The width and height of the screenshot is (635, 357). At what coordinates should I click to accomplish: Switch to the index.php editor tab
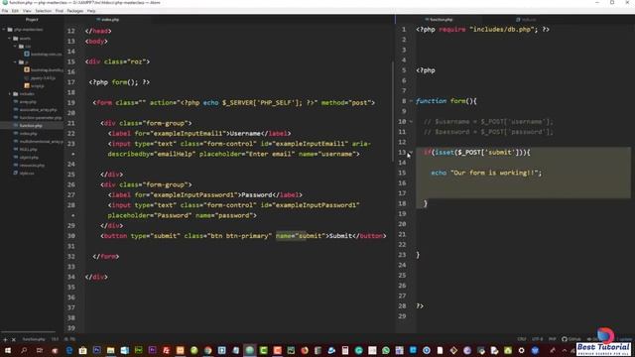tap(108, 20)
